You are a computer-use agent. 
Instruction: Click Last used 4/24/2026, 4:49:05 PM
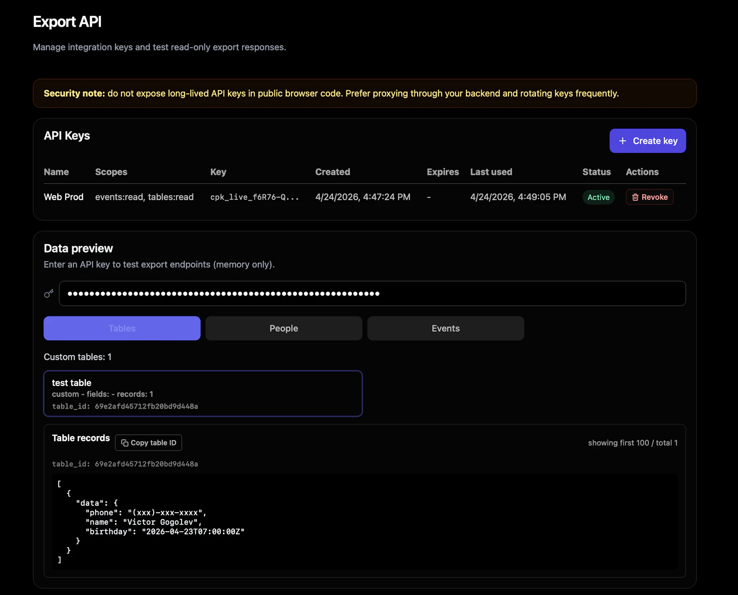pyautogui.click(x=518, y=197)
